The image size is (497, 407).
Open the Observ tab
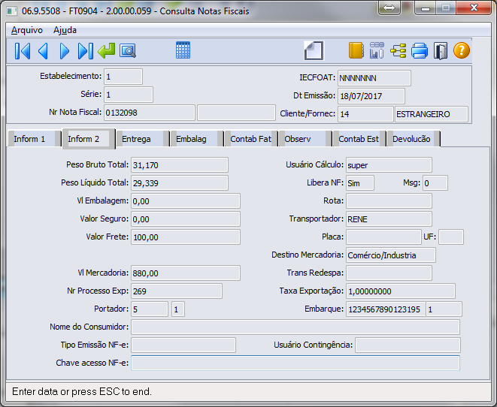305,139
